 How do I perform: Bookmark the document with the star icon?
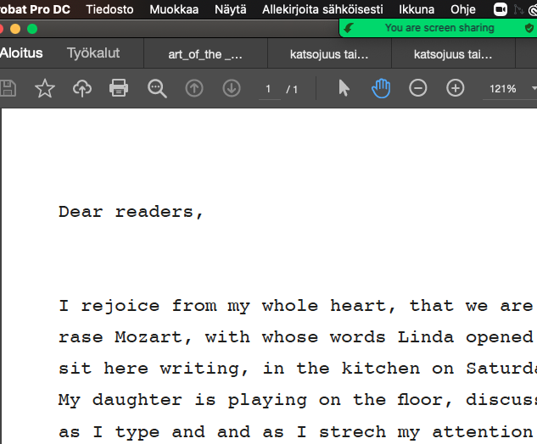click(44, 88)
